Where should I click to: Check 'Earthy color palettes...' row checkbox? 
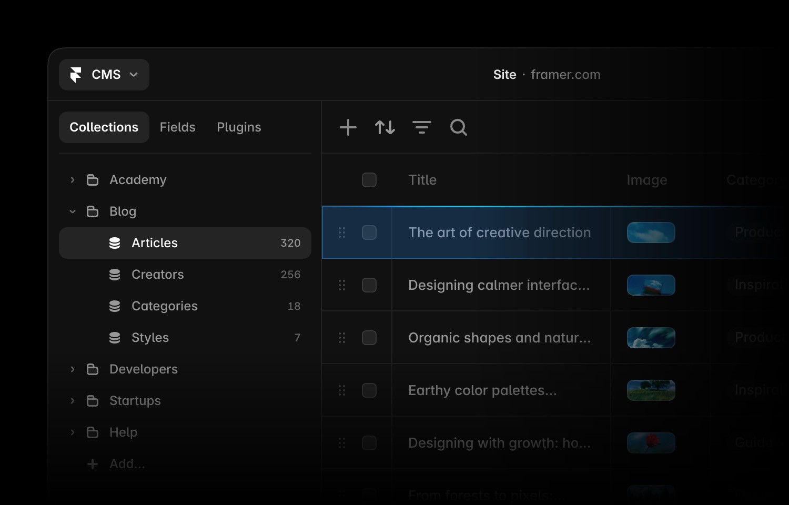coord(369,390)
